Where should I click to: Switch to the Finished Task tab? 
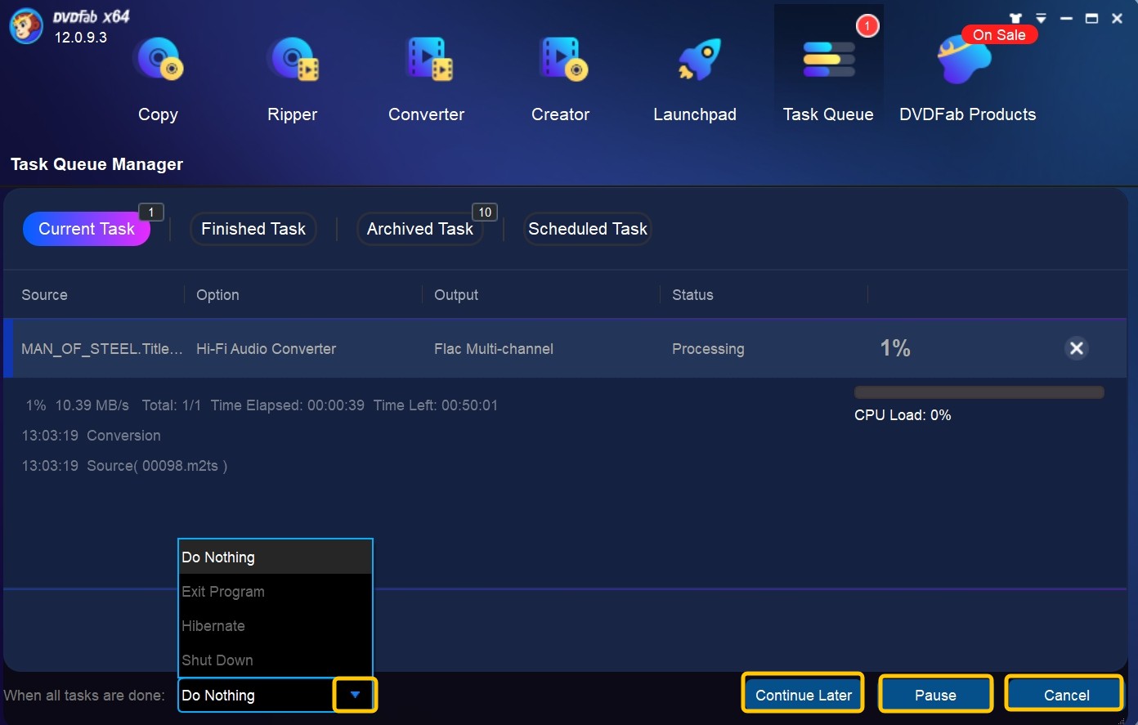(x=253, y=229)
